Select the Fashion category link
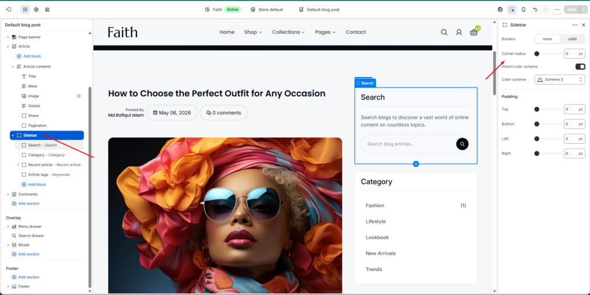The height and width of the screenshot is (295, 590). tap(375, 205)
